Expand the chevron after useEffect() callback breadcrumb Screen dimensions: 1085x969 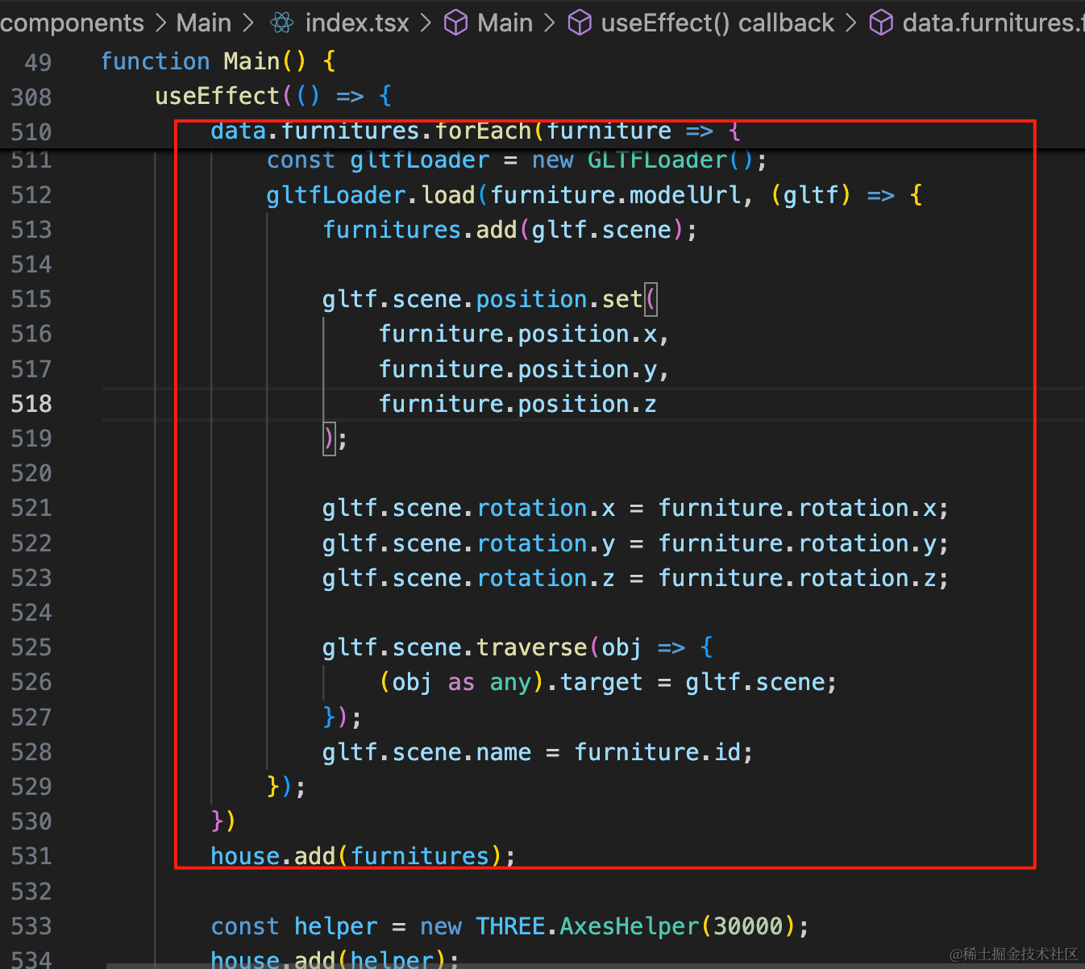click(x=851, y=23)
